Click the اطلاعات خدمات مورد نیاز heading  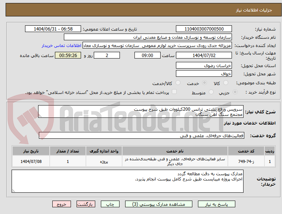pyautogui.click(x=250, y=123)
